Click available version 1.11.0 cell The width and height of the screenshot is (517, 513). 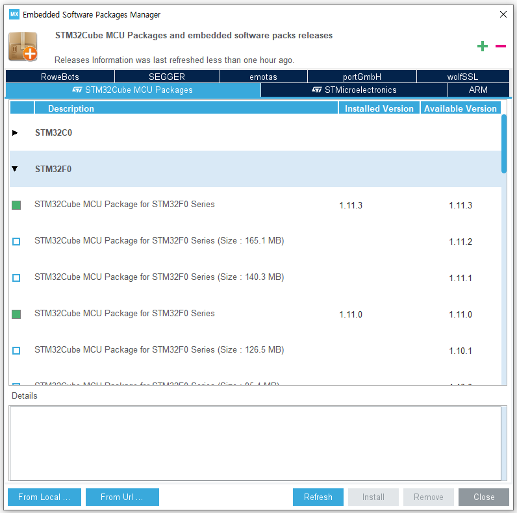[x=460, y=314]
